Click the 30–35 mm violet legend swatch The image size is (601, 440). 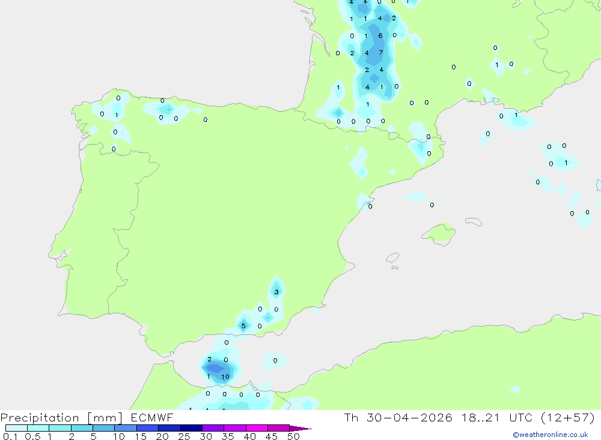tap(213, 428)
